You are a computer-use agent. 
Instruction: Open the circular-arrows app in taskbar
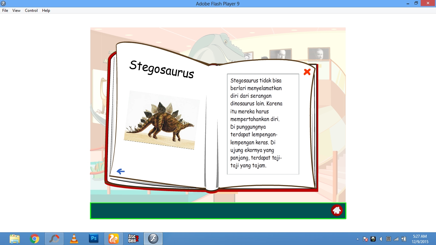pyautogui.click(x=54, y=239)
